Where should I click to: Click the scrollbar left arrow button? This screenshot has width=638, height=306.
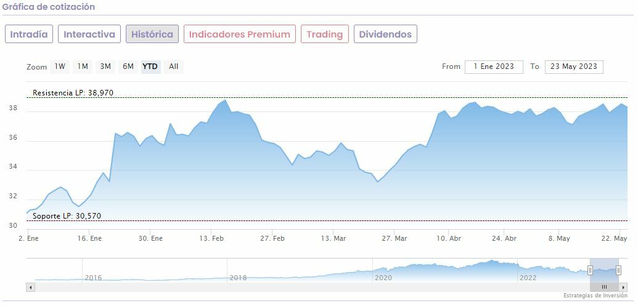[x=30, y=287]
